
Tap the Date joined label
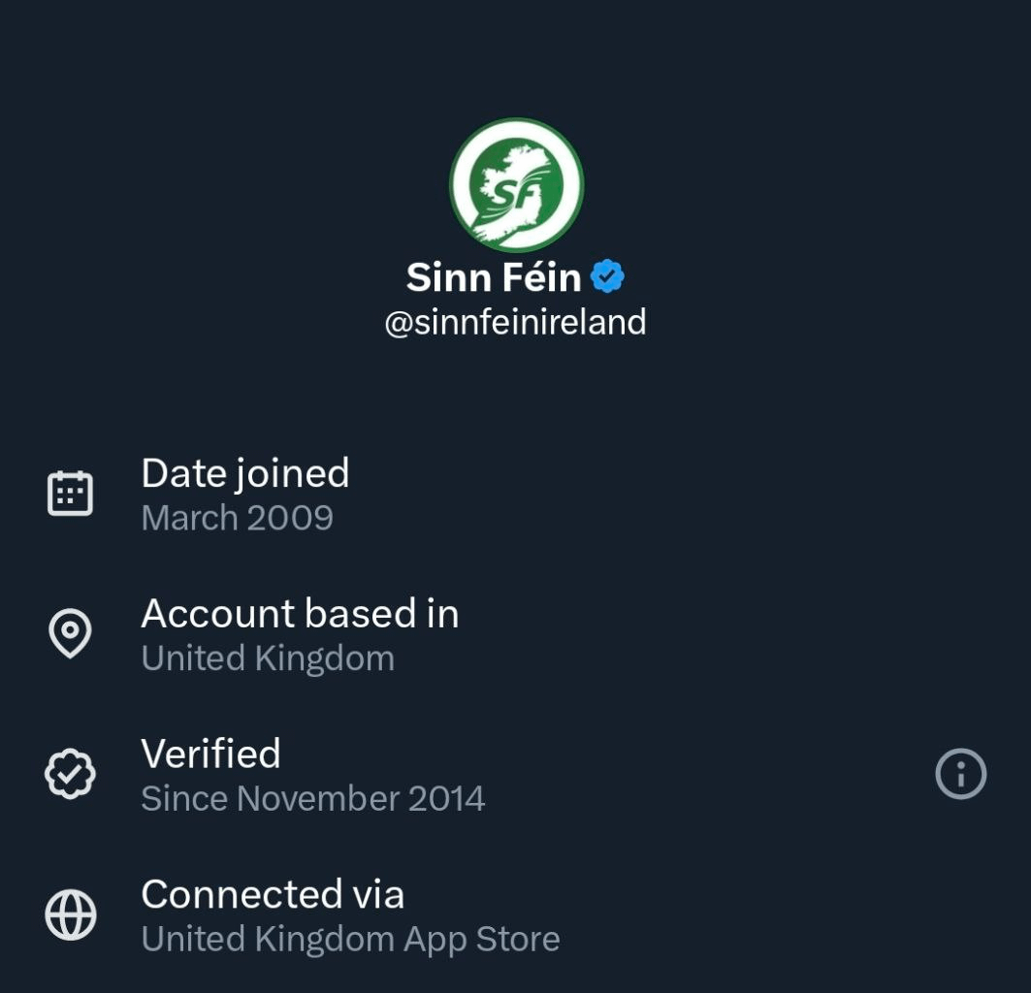click(x=244, y=473)
